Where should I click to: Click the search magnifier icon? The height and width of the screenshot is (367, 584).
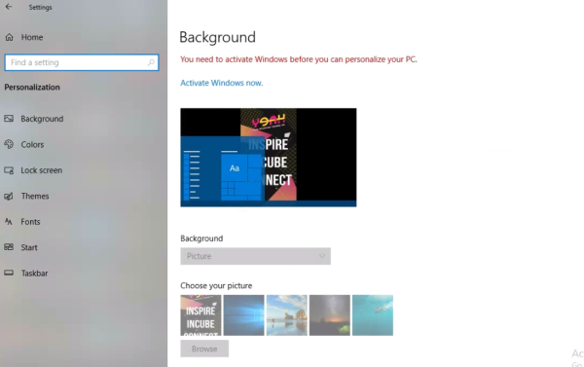[x=151, y=62]
